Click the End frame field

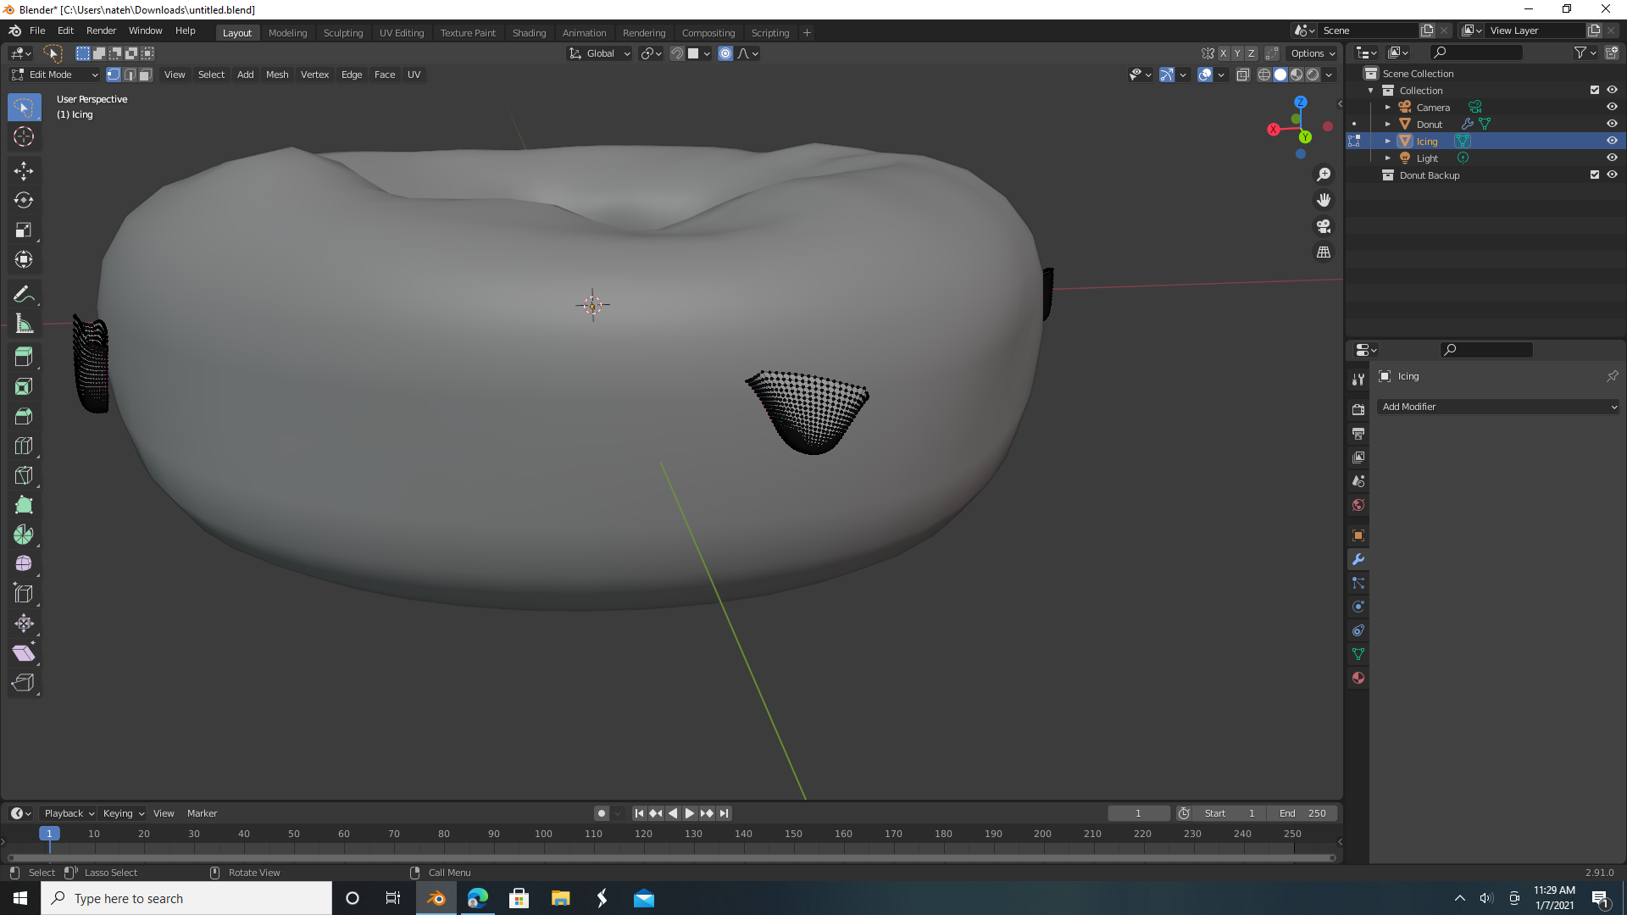click(x=1302, y=813)
